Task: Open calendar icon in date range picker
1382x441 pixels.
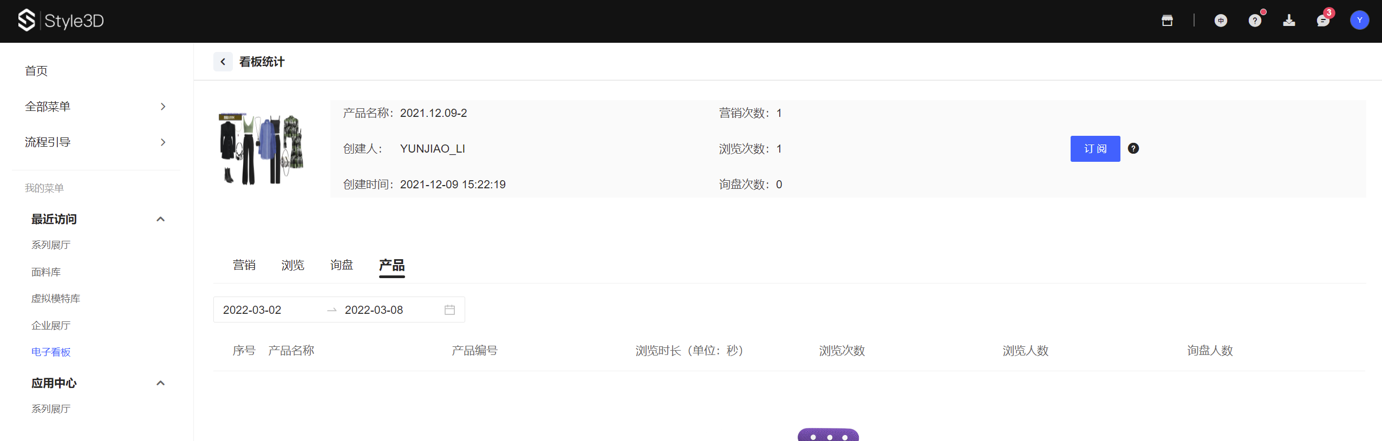Action: [449, 310]
